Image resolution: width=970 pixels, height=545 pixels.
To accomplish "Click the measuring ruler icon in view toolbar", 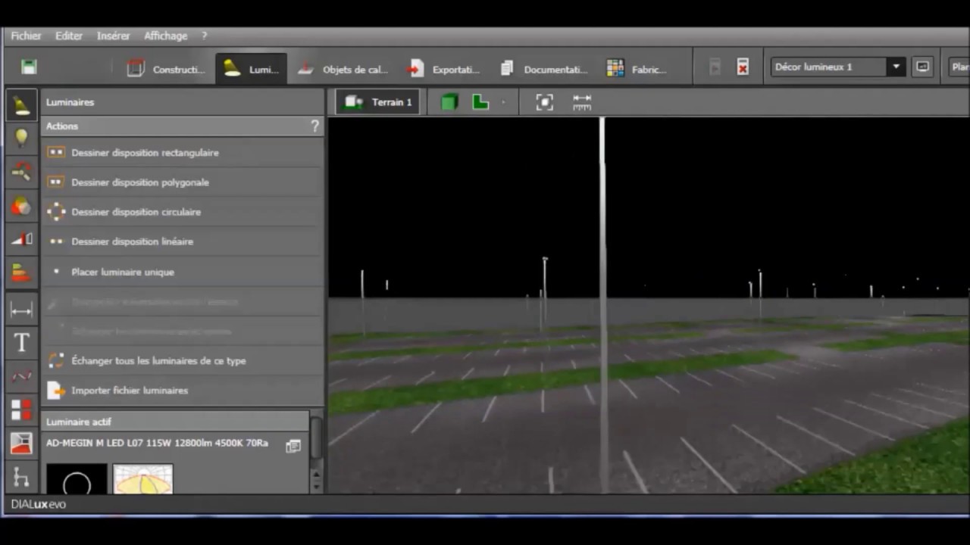I will point(582,102).
